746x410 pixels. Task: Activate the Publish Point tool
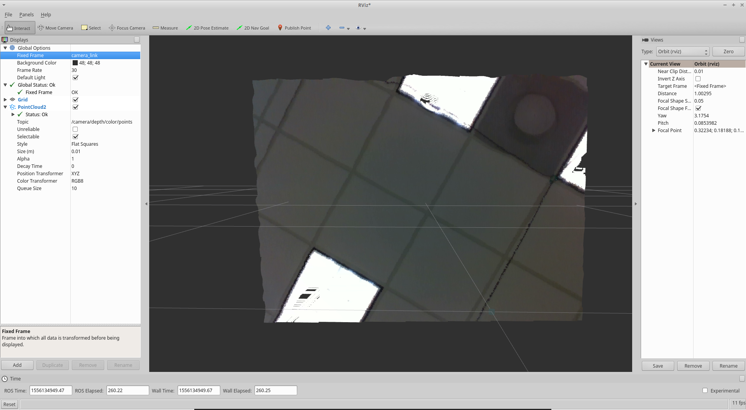click(294, 28)
